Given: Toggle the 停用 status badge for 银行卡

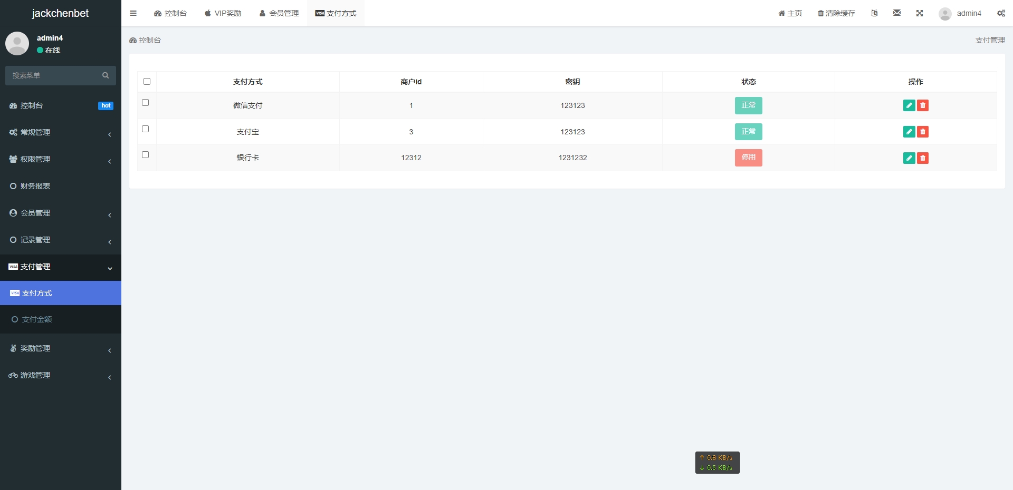Looking at the screenshot, I should tap(748, 158).
